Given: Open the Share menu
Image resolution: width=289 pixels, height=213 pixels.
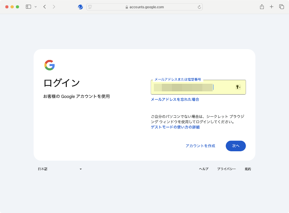Looking at the screenshot, I should click(x=262, y=7).
